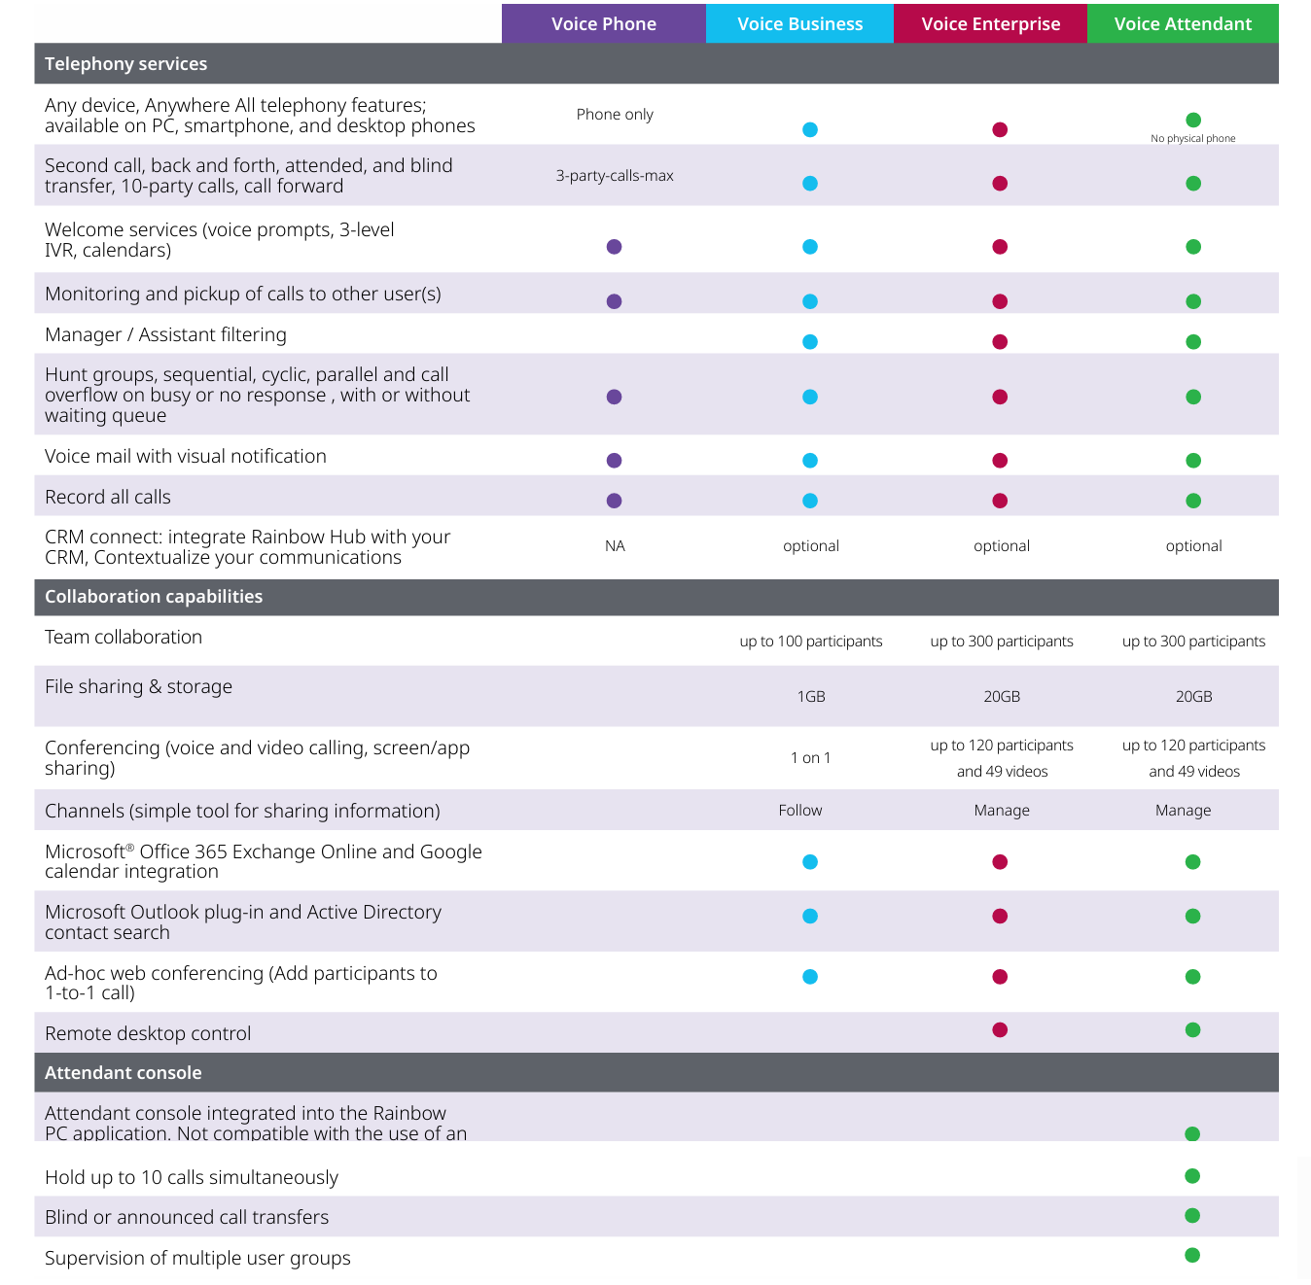
Task: Click purple dot for Record all calls
Action: [614, 501]
